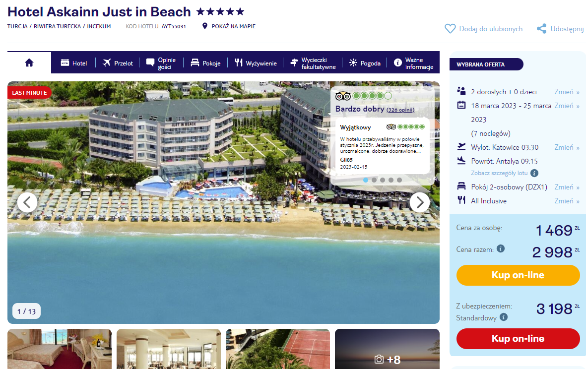
Task: Show next photo with right arrow
Action: pos(420,202)
